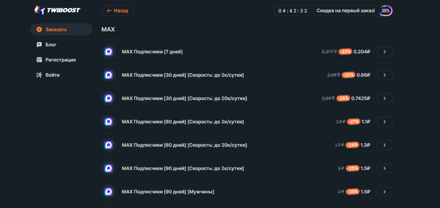Click the orange plus icon beside Заказать
This screenshot has width=440, height=208.
coord(39,30)
